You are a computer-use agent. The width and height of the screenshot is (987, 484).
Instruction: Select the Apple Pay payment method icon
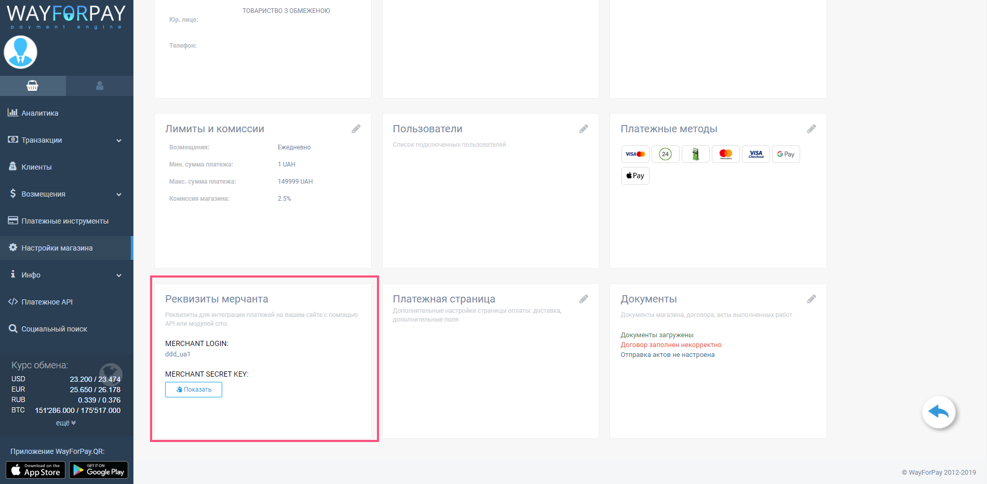click(635, 176)
